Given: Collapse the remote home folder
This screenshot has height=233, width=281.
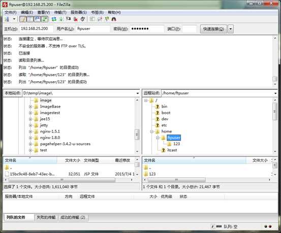Looking at the screenshot, I should [152, 131].
